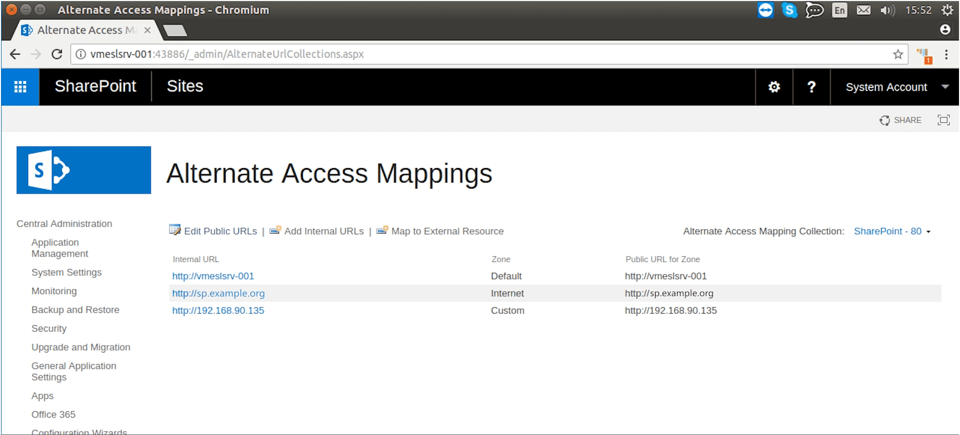Click the SharePoint logo image
Image resolution: width=960 pixels, height=435 pixels.
tap(83, 170)
